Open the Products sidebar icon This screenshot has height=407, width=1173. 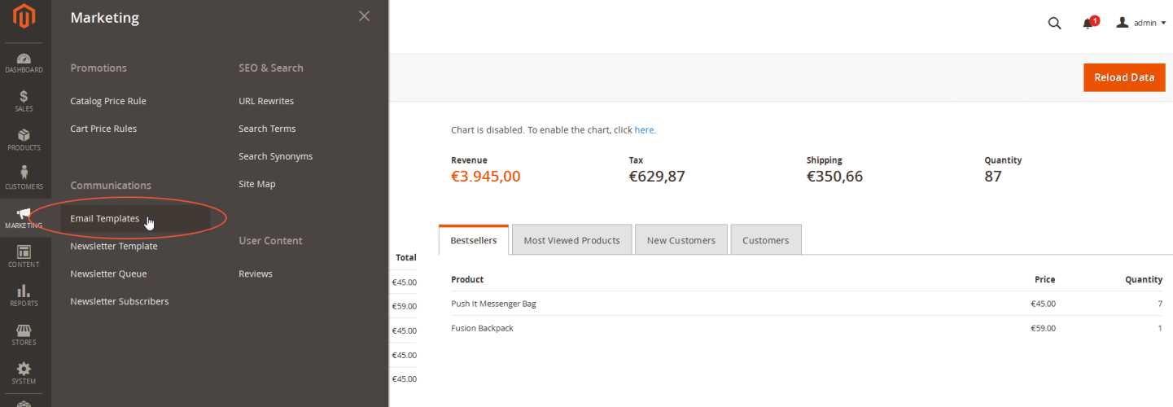point(24,140)
